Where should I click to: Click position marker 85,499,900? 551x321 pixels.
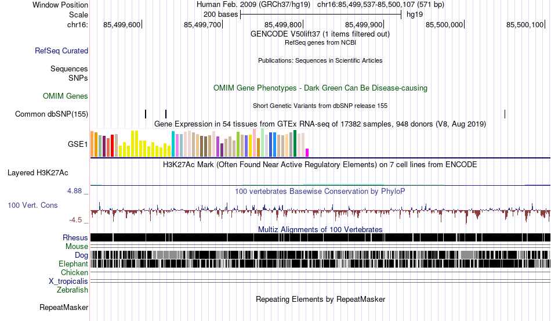[364, 24]
